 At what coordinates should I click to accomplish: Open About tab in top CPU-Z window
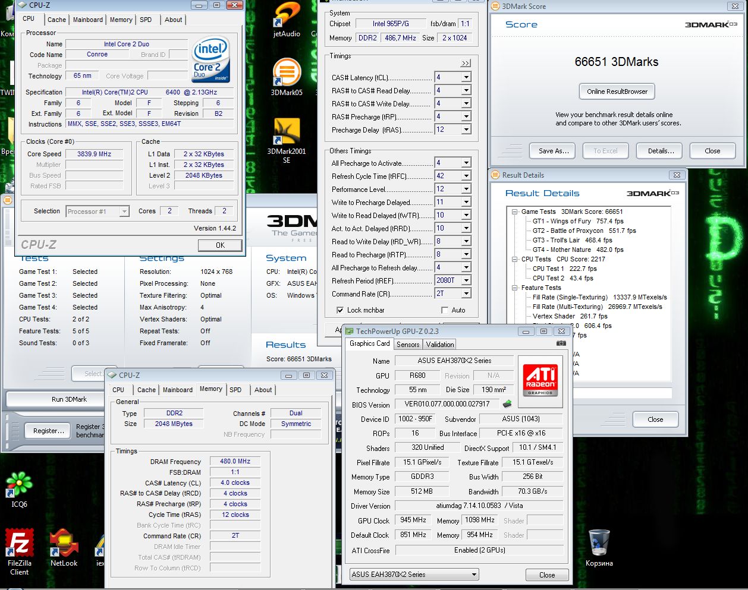174,20
